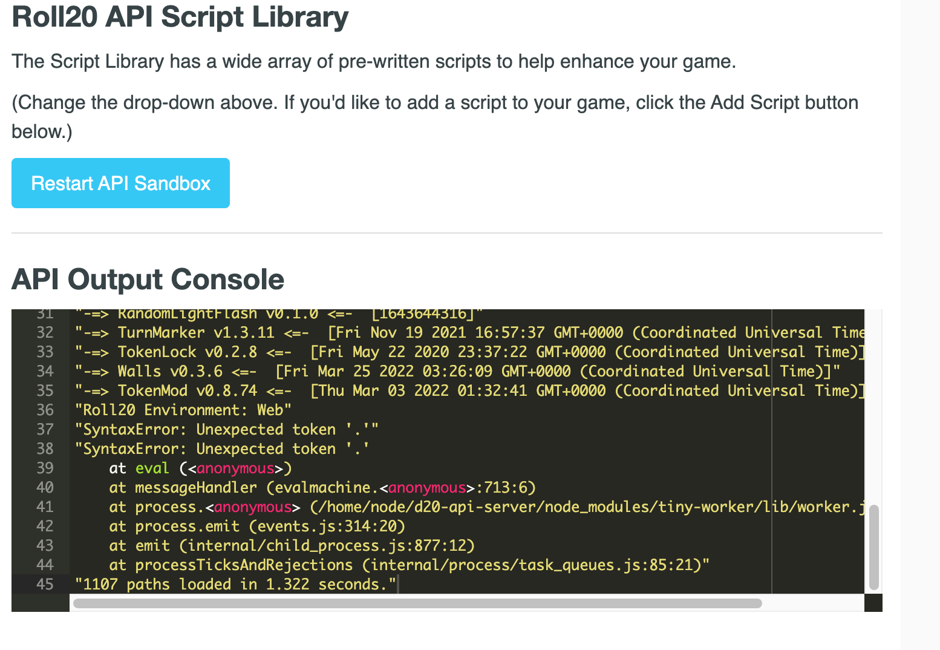
Task: Click line number 36 in the gutter
Action: coord(45,410)
